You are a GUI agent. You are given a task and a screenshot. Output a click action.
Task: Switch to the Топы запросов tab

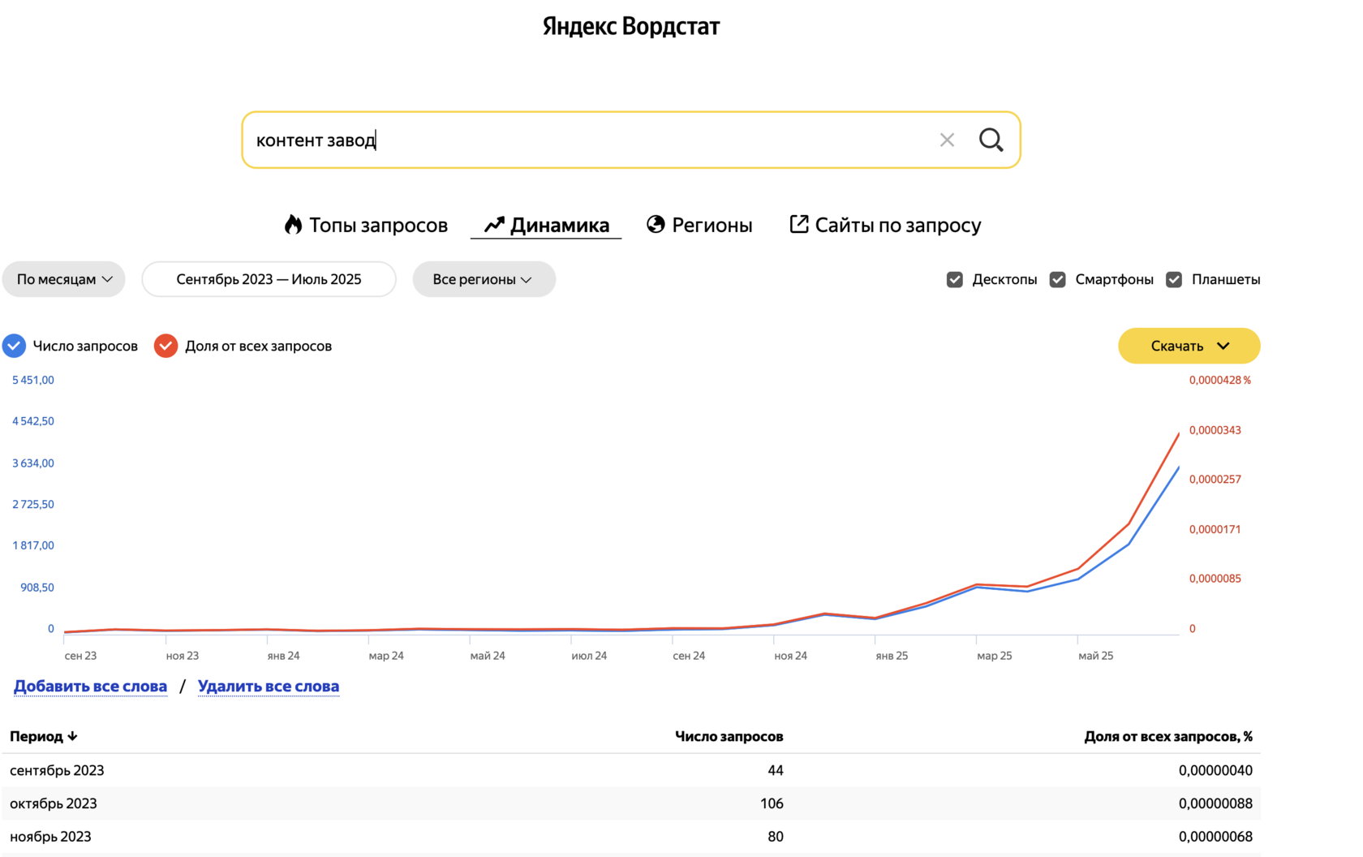pos(378,225)
